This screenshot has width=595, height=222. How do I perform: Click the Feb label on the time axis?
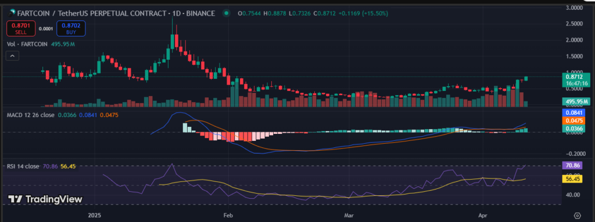(228, 215)
